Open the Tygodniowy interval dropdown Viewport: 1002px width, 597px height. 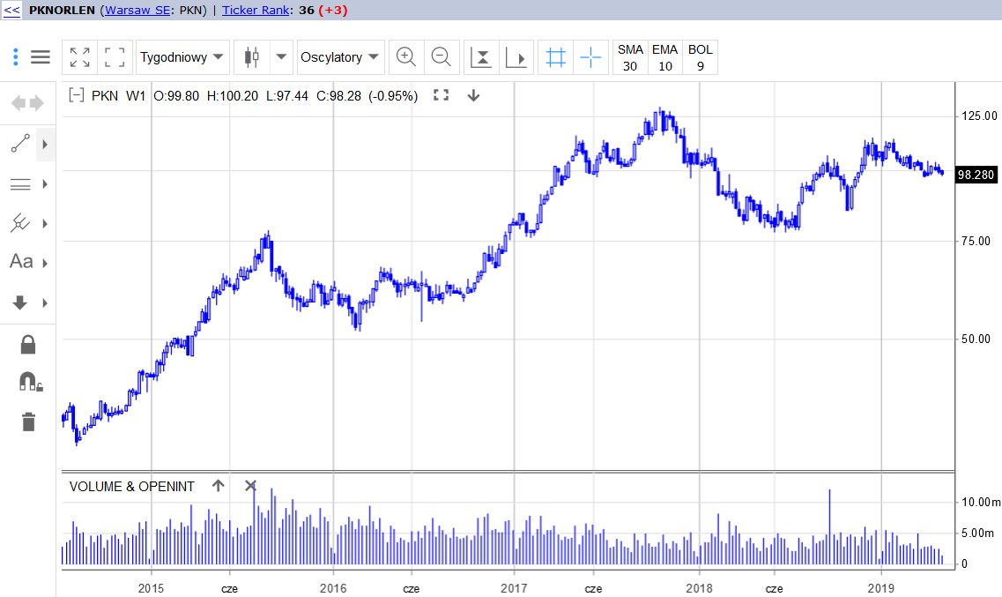point(182,57)
